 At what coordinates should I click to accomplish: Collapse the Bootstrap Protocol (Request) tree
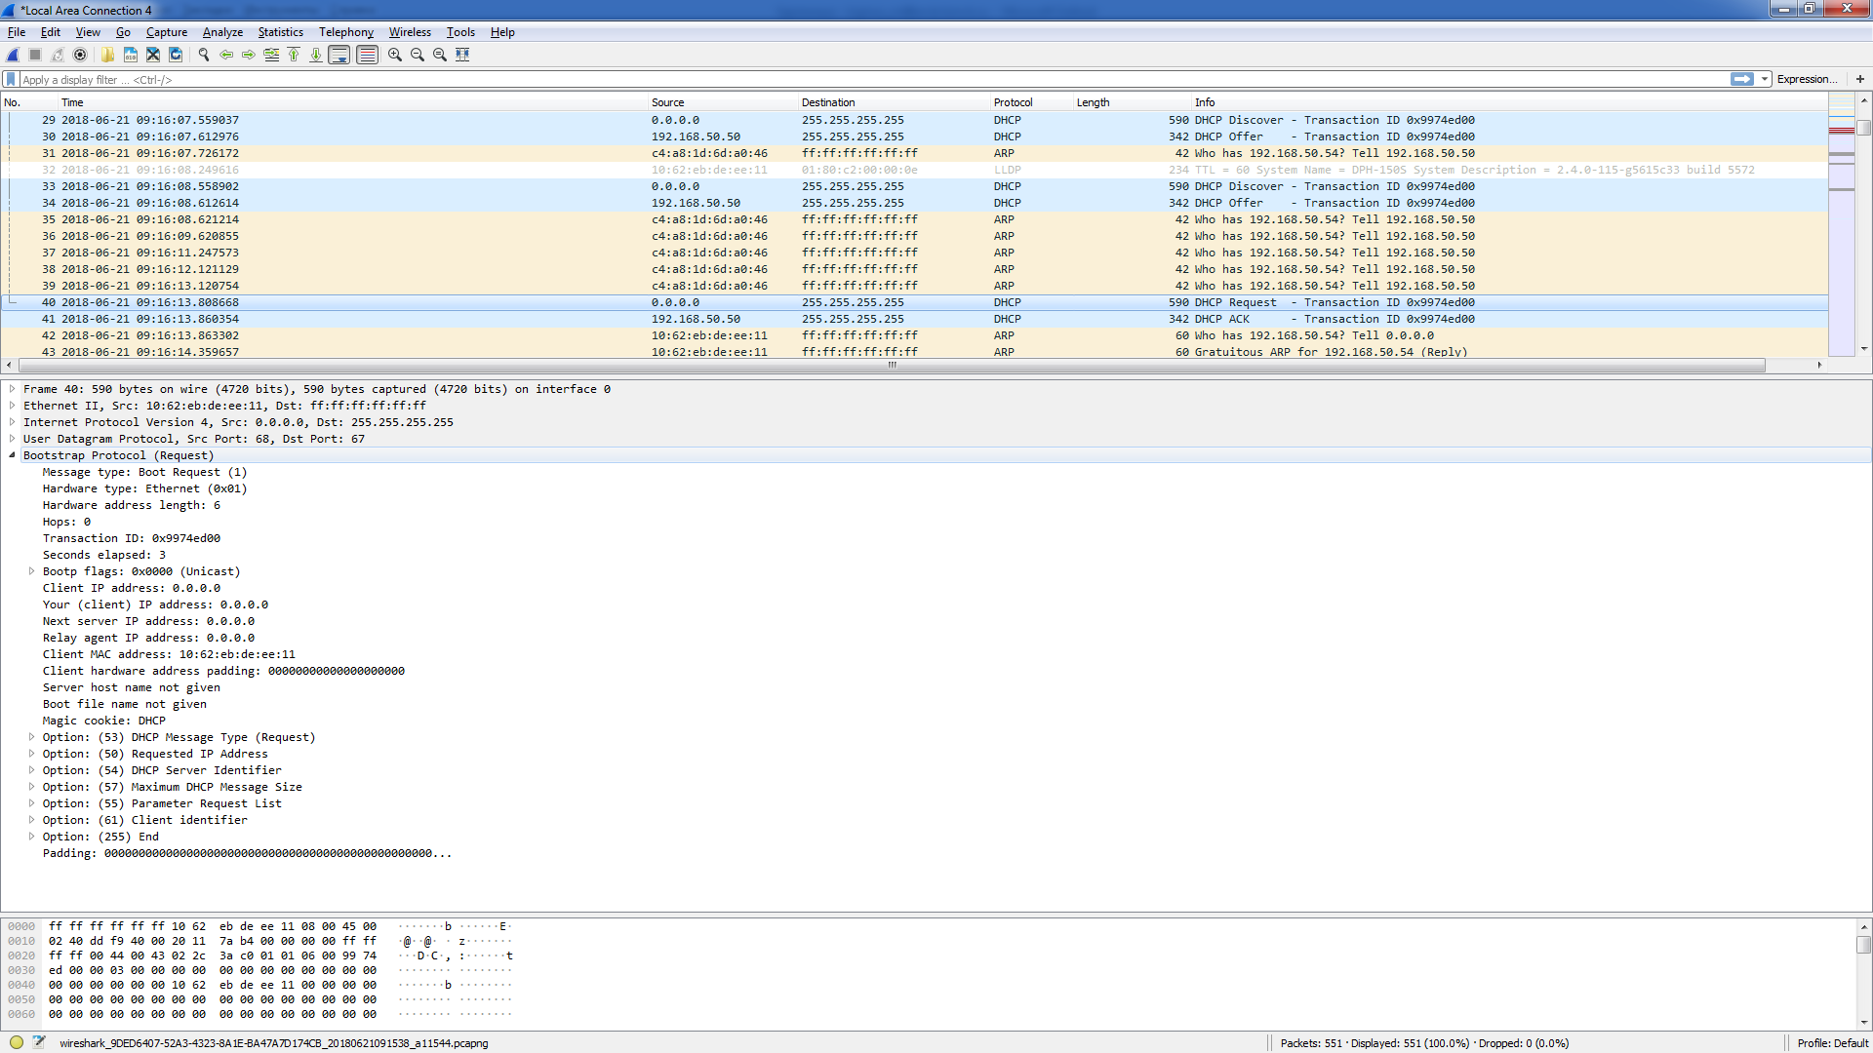click(12, 455)
